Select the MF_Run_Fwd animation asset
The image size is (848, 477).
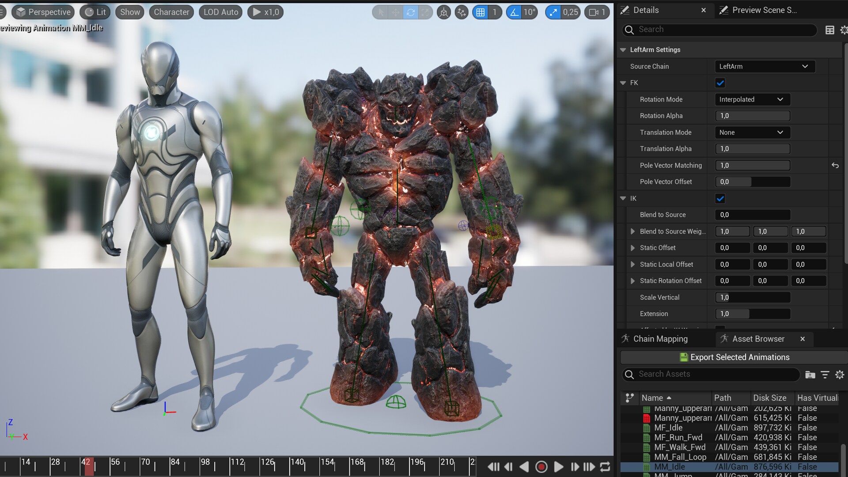click(x=680, y=437)
